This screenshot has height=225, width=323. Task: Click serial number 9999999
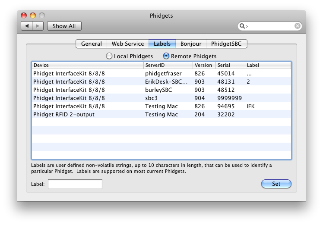[229, 98]
